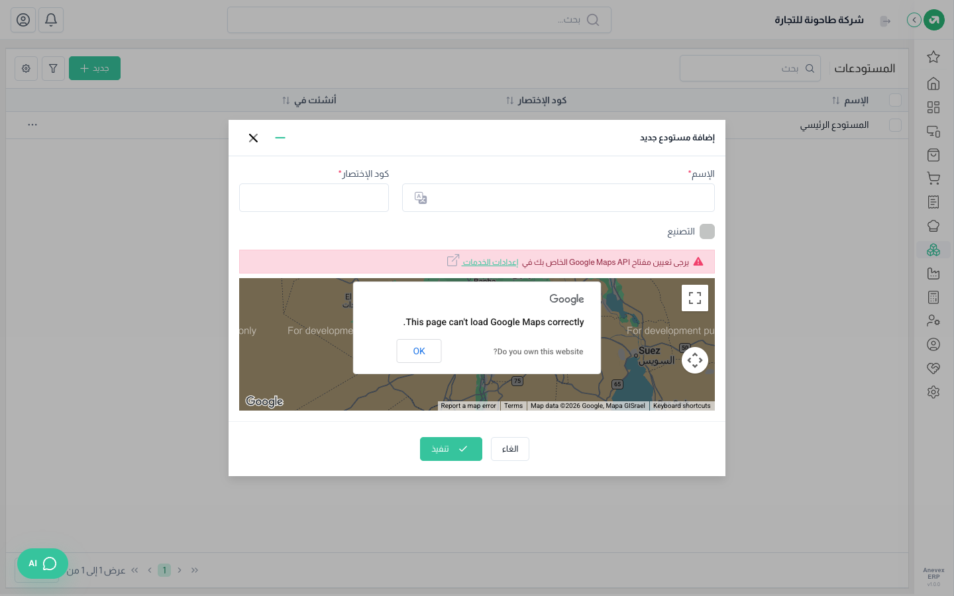
Task: Go to home icon in sidebar
Action: pos(933,83)
